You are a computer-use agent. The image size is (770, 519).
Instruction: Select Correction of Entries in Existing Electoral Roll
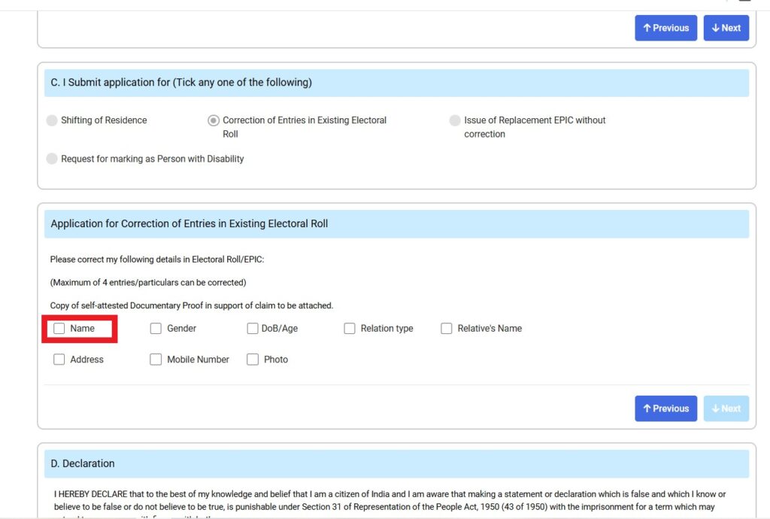pyautogui.click(x=214, y=120)
